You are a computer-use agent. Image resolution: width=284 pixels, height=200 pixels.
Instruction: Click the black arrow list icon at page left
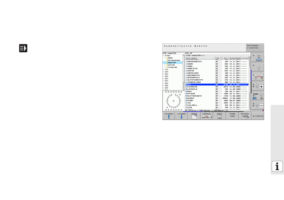click(x=23, y=48)
